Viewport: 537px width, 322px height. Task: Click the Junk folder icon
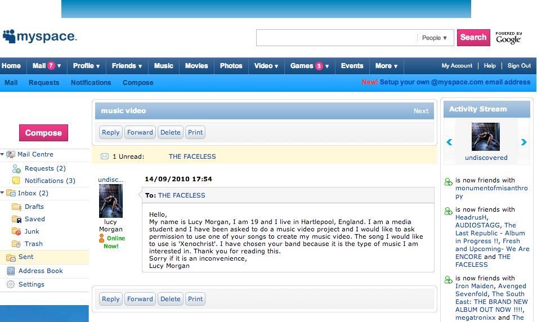16,231
